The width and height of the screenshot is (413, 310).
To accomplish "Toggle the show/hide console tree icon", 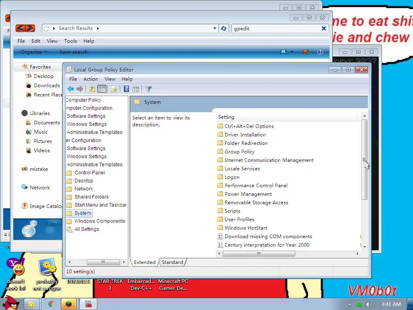I will (x=102, y=89).
